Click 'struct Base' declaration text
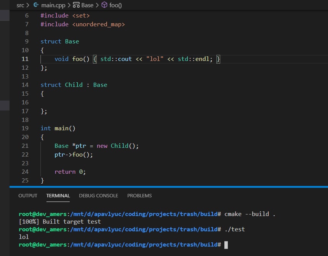The height and width of the screenshot is (256, 328). tap(60, 42)
